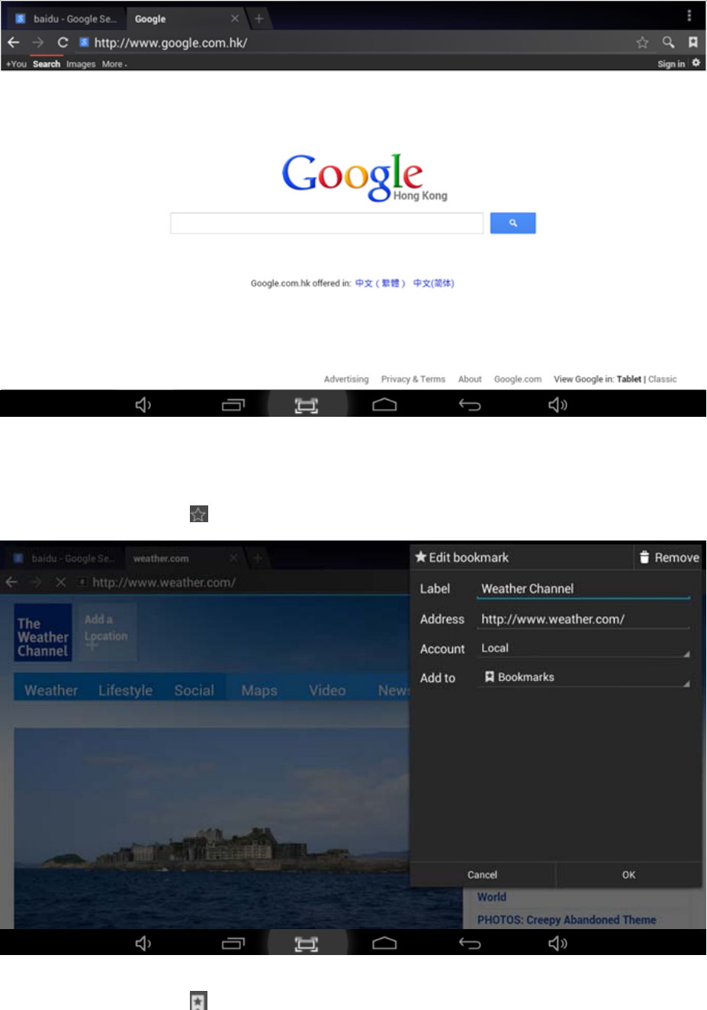707x1010 pixels.
Task: Open the Video nav item on weather.com
Action: [x=327, y=690]
